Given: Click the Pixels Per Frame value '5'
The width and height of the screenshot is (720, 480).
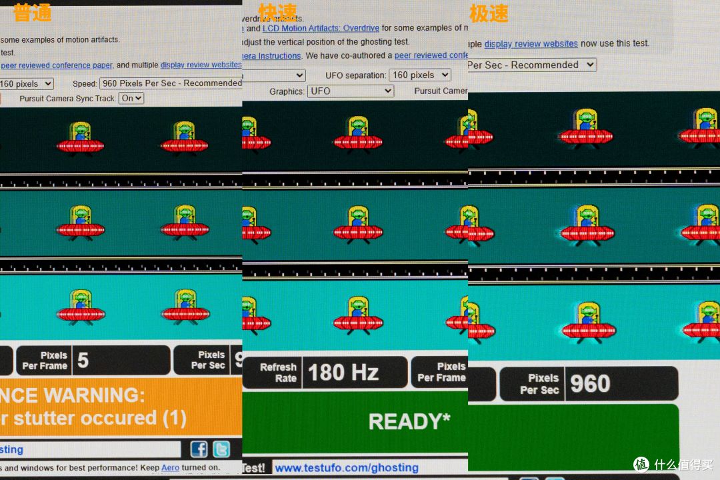Looking at the screenshot, I should click(x=83, y=360).
